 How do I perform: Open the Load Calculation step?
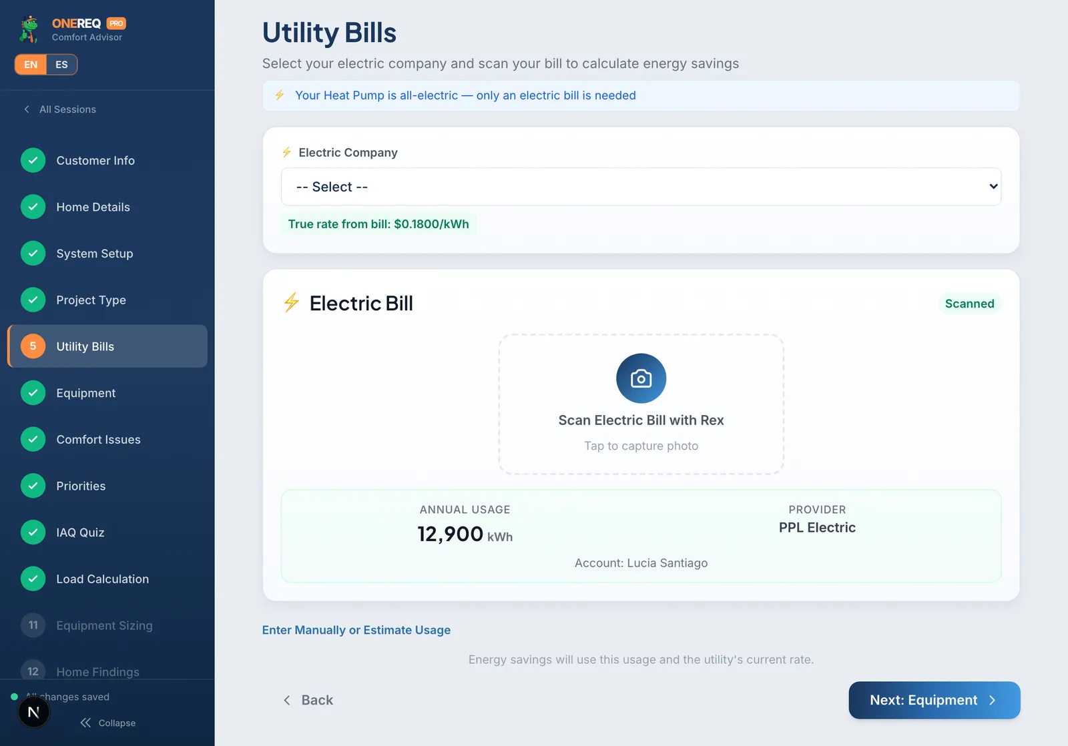click(107, 579)
